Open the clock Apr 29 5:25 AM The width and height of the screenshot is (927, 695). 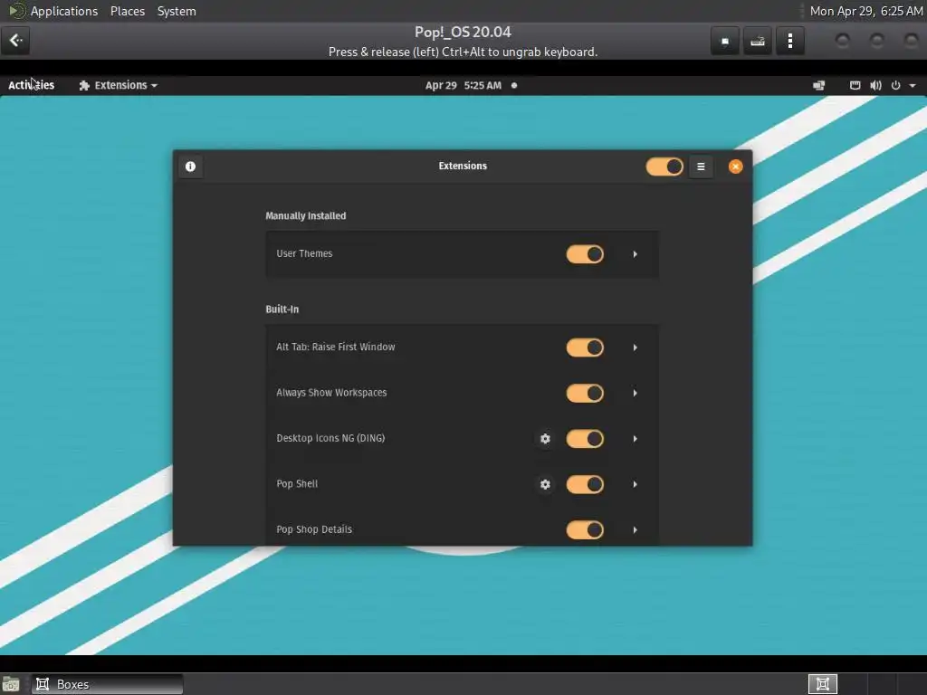point(463,85)
